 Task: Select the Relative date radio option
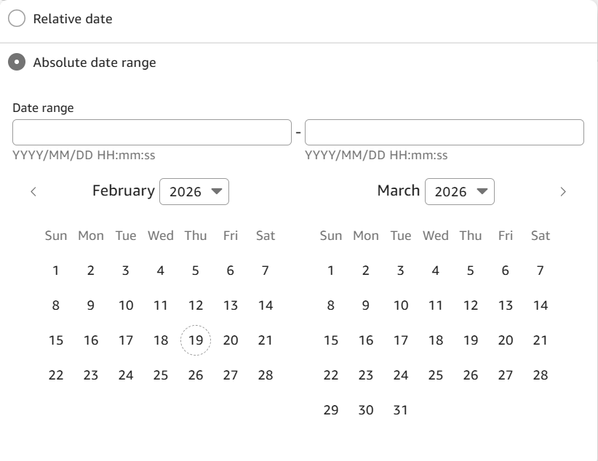pos(17,19)
